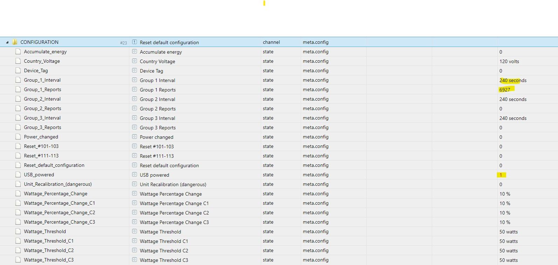Click the Accumulate energy value 0
This screenshot has width=558, height=265.
[x=501, y=52]
